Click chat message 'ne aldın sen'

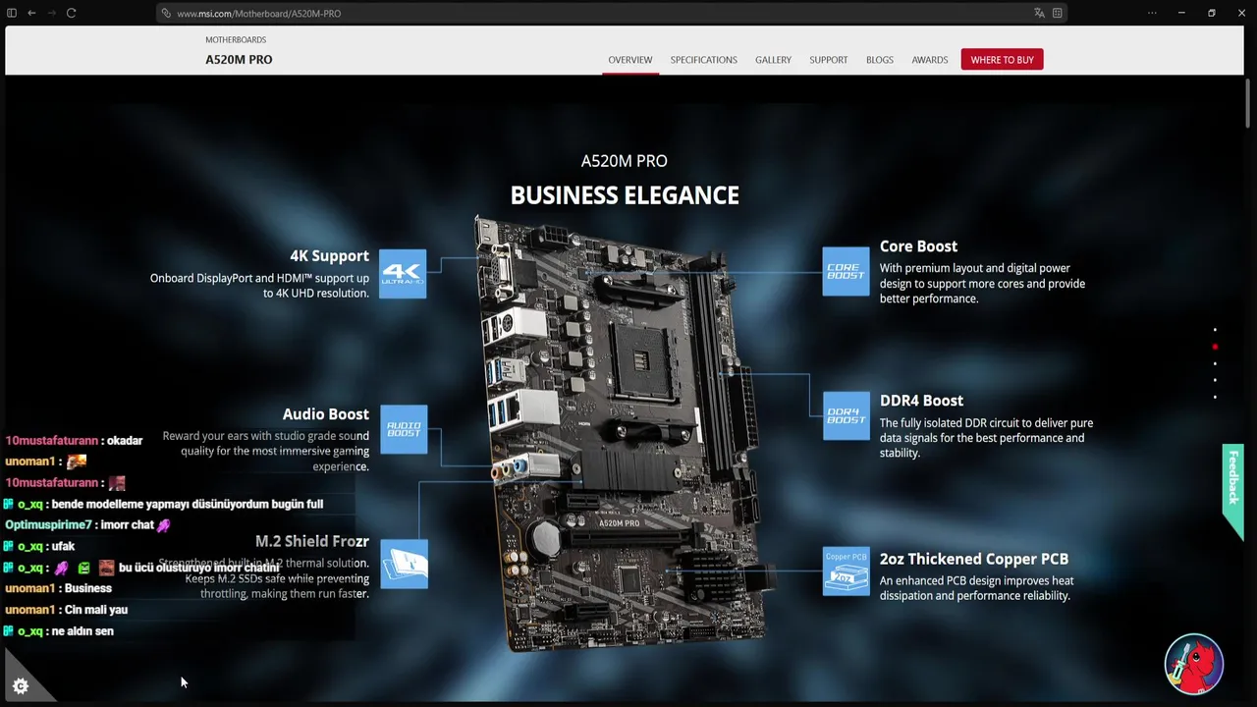pyautogui.click(x=82, y=631)
